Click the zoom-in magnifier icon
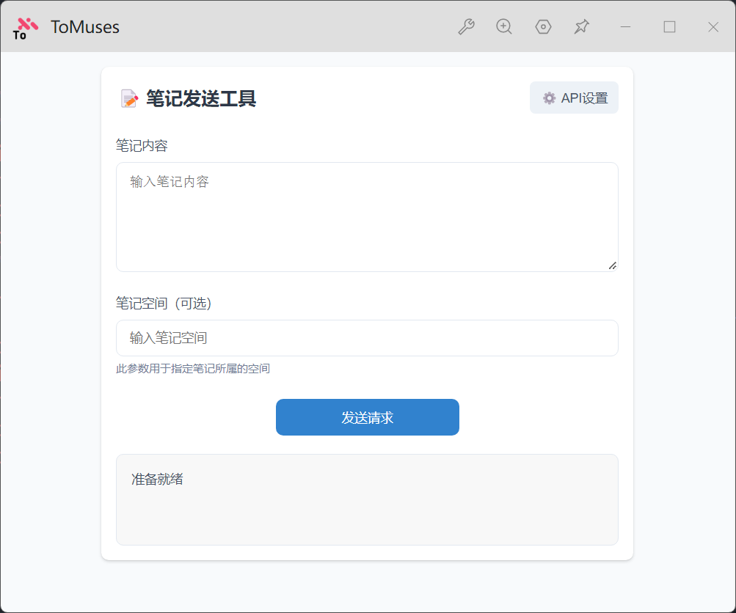This screenshot has width=736, height=613. click(504, 26)
